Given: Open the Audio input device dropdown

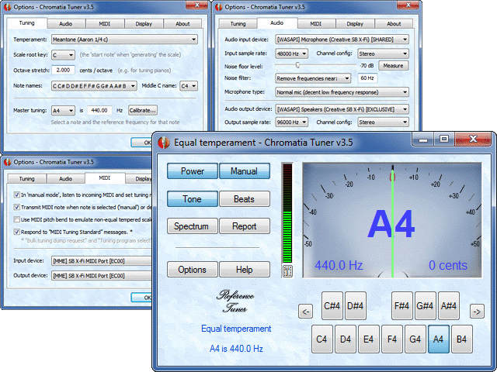Looking at the screenshot, I should tap(342, 40).
